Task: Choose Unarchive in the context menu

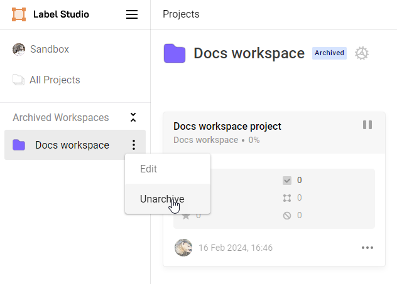Action: [x=162, y=199]
